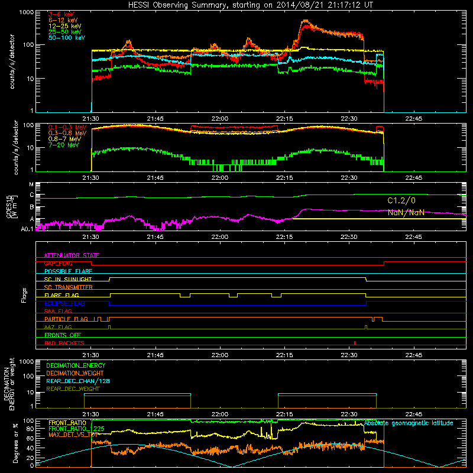Select the blue ECLIPSE_FLAG label
The height and width of the screenshot is (473, 473).
pyautogui.click(x=64, y=303)
